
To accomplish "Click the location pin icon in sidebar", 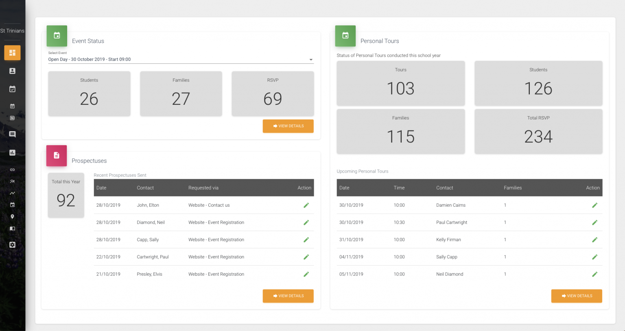I will click(12, 216).
